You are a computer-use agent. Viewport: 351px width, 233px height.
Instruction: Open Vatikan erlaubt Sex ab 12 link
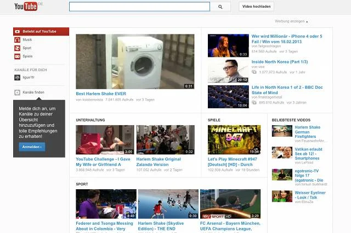click(x=308, y=154)
